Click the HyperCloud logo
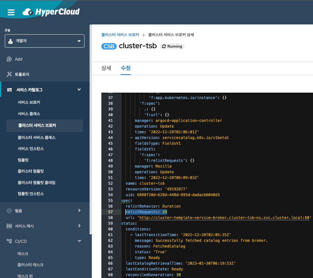Screen dimensions: 313x278 point(51,12)
